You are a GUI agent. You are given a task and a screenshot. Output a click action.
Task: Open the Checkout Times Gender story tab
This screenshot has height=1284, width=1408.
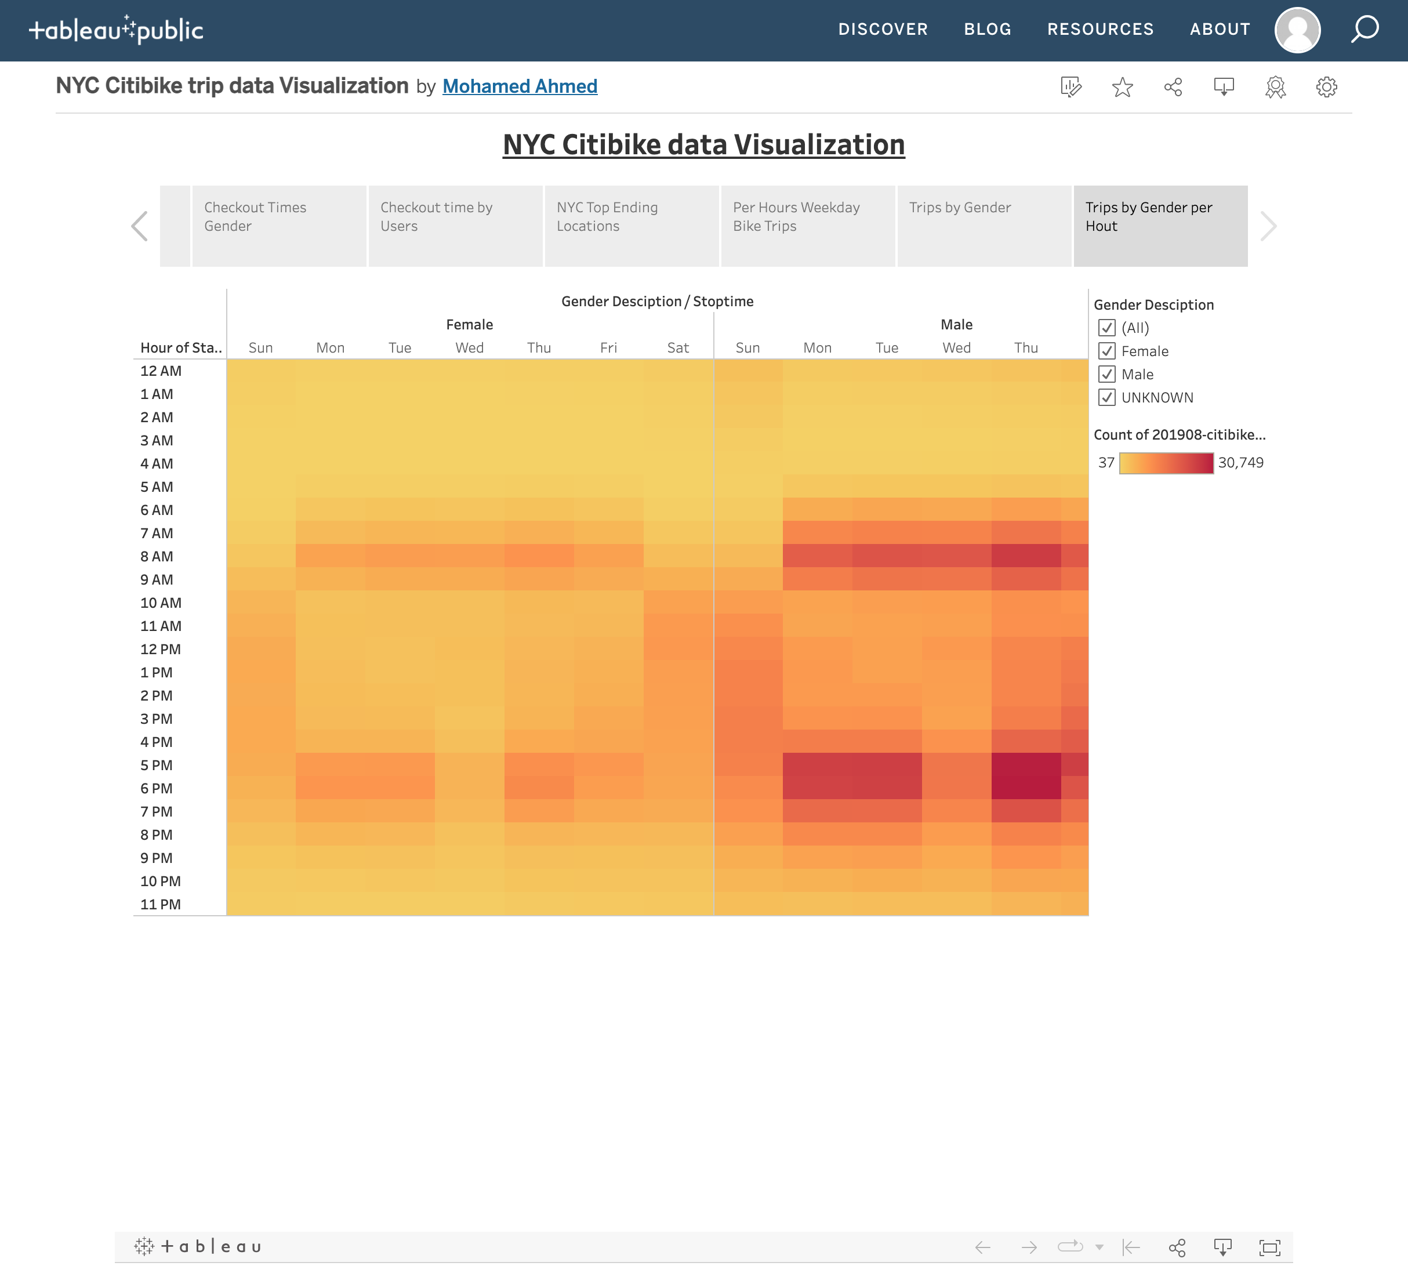click(279, 226)
